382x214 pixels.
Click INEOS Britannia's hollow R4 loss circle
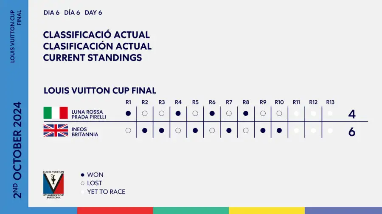[178, 131]
